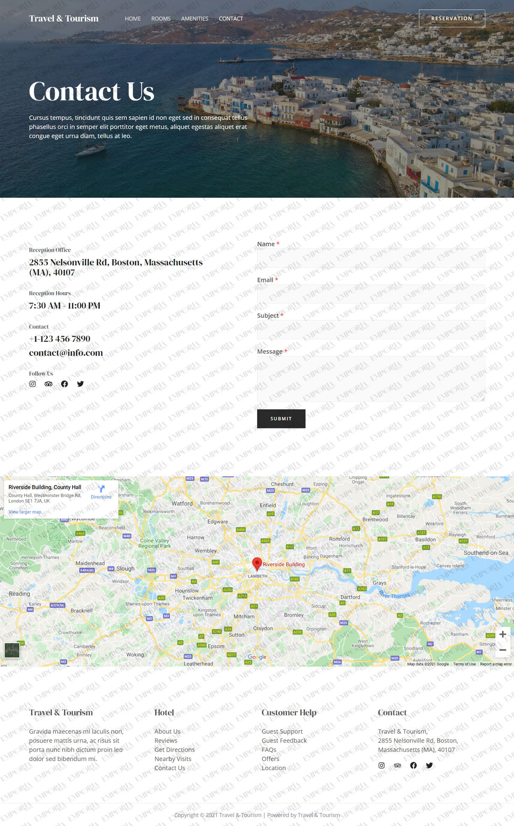
Task: Click the Facebook icon under Follow Us
Action: 64,384
